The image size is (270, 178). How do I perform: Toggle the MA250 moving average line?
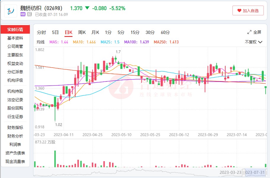pos(166,42)
